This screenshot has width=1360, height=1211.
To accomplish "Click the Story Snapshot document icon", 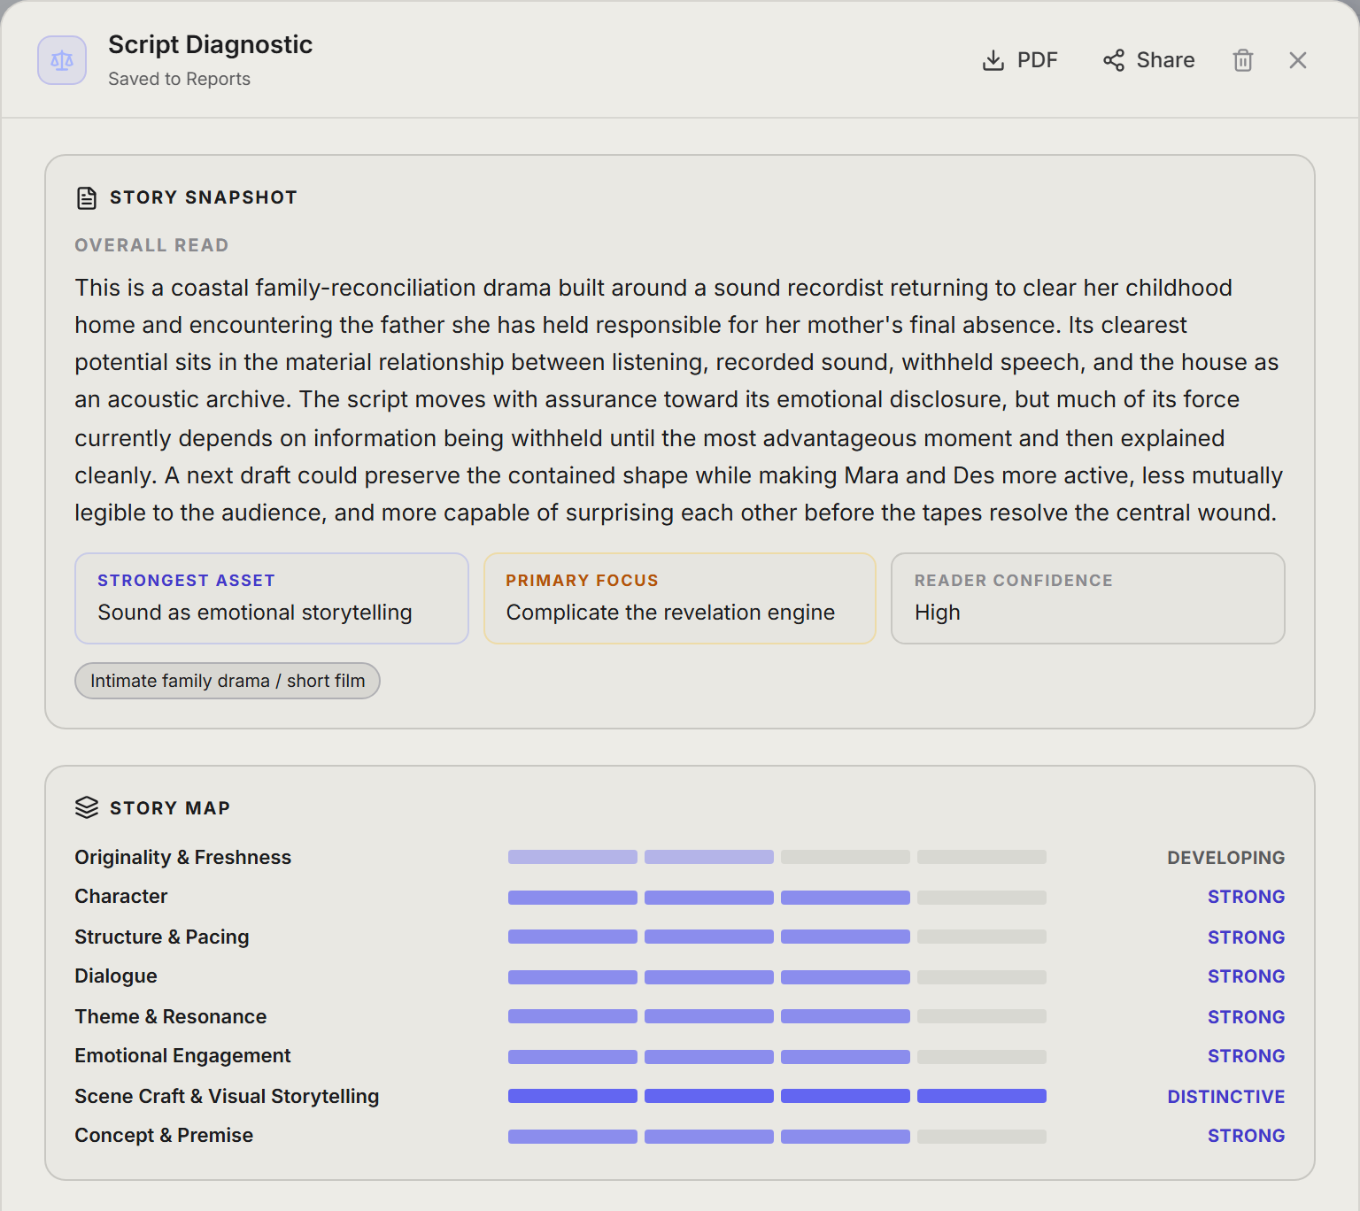I will click(x=87, y=197).
